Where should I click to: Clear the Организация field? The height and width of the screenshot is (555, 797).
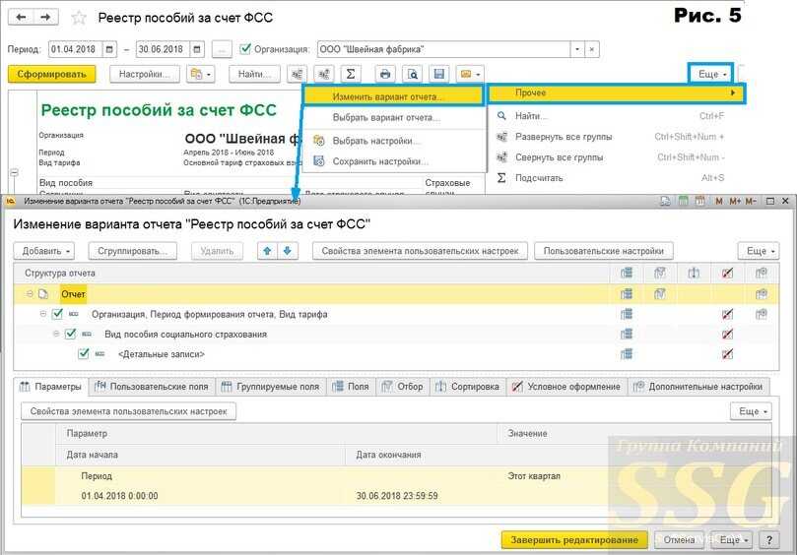coord(592,49)
